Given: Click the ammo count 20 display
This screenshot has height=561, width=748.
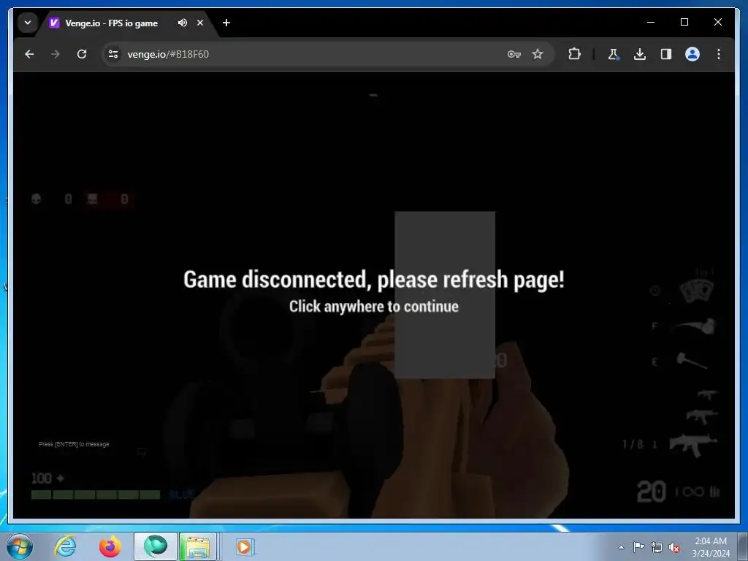Looking at the screenshot, I should click(x=651, y=492).
